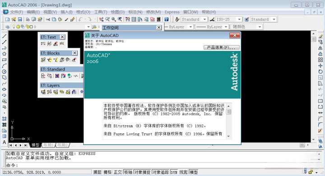Open the Properties palette icon
Screen dimensions: 325x176
[x=128, y=19]
